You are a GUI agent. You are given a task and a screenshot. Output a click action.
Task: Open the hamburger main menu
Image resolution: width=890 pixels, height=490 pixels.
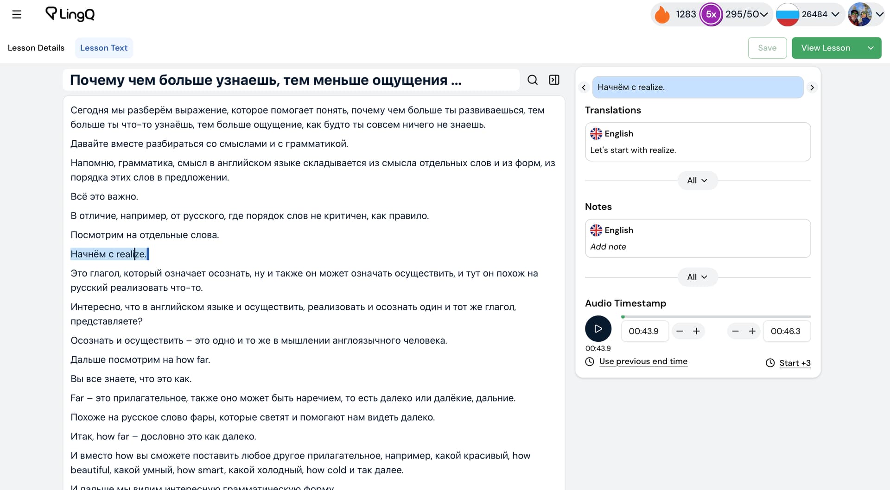pyautogui.click(x=17, y=14)
